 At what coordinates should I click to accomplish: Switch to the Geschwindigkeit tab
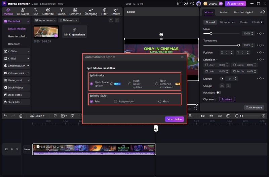click(x=243, y=12)
